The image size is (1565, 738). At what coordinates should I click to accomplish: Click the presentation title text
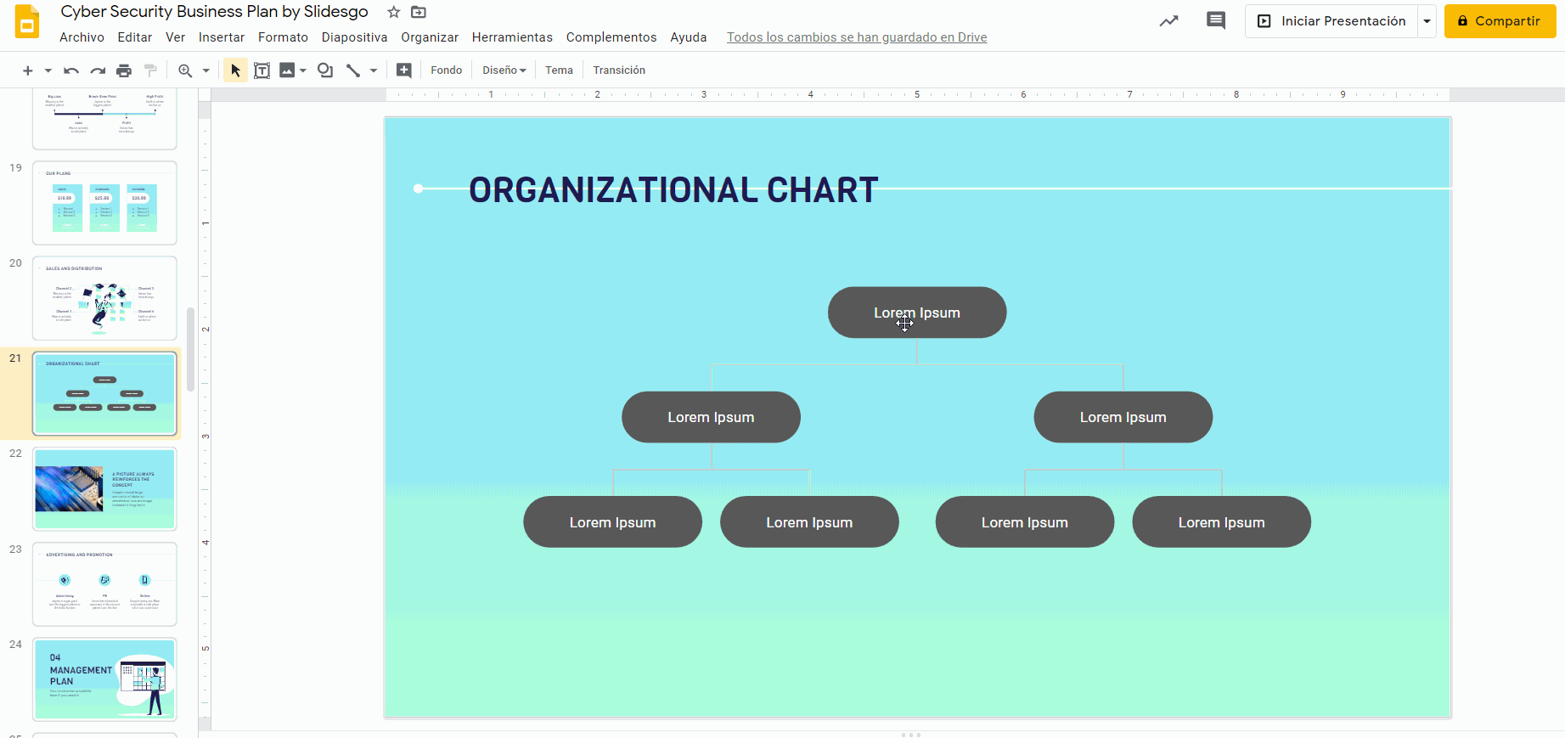pyautogui.click(x=214, y=12)
